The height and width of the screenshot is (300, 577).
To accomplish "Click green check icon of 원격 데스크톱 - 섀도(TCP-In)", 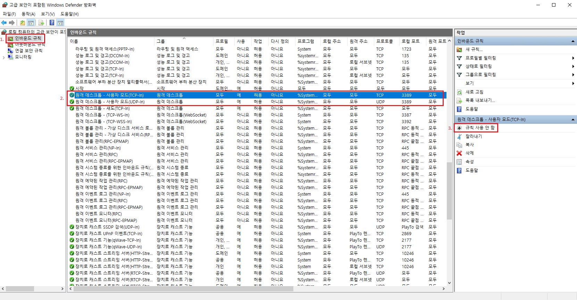I will click(72, 108).
